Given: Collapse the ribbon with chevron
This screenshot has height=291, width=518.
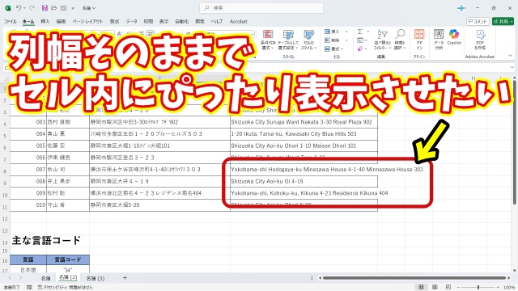Looking at the screenshot, I should pos(511,56).
